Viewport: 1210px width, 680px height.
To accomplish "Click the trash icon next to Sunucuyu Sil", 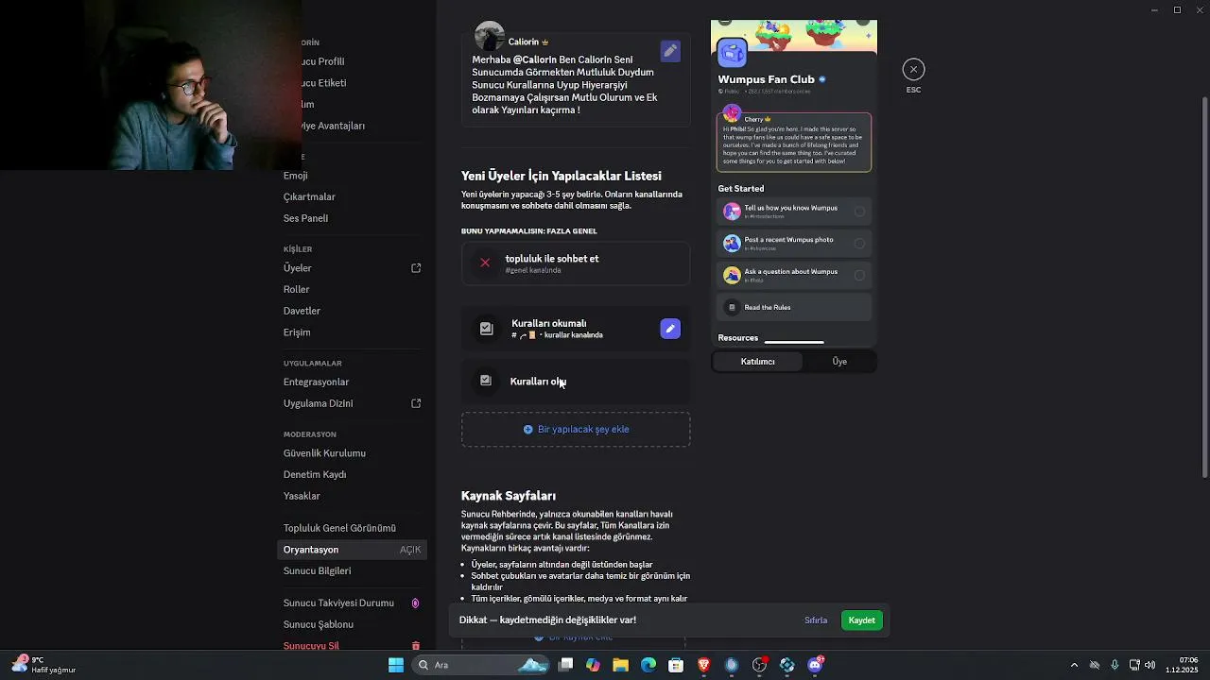I will tap(415, 646).
